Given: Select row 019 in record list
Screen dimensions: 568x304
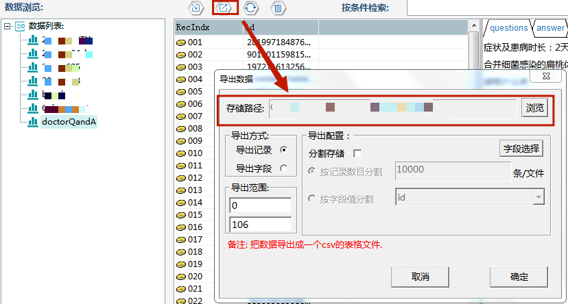Looking at the screenshot, I should pos(195,264).
